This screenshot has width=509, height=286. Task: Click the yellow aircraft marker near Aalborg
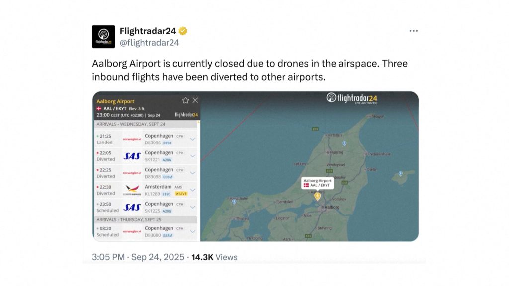pyautogui.click(x=317, y=196)
